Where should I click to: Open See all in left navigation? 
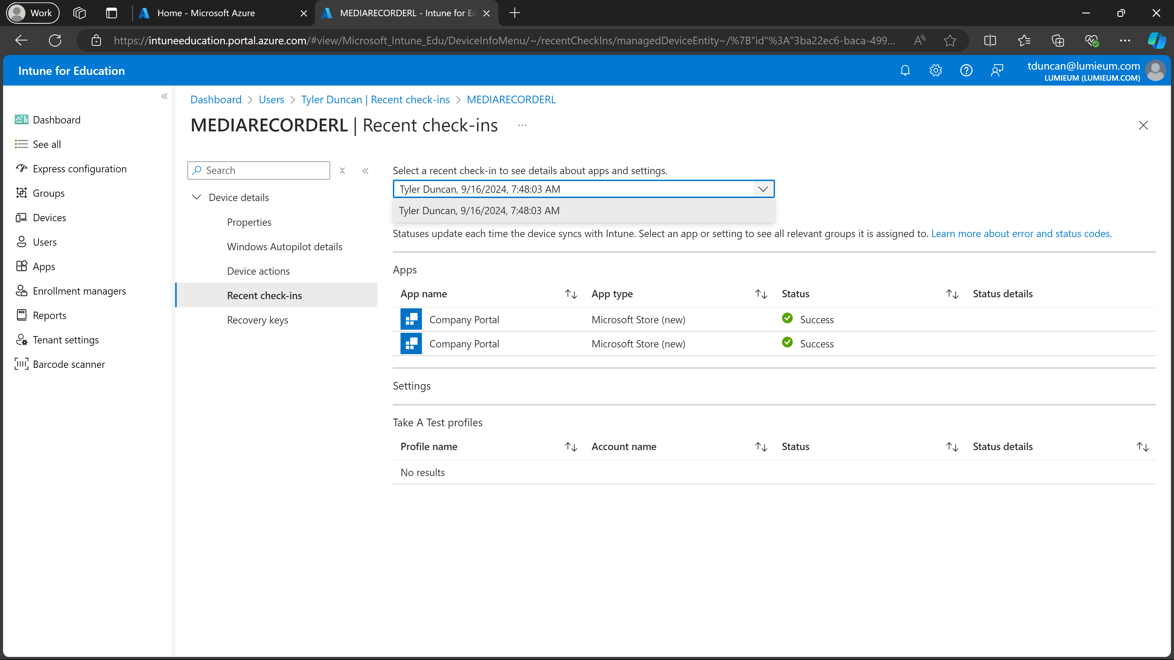tap(46, 145)
